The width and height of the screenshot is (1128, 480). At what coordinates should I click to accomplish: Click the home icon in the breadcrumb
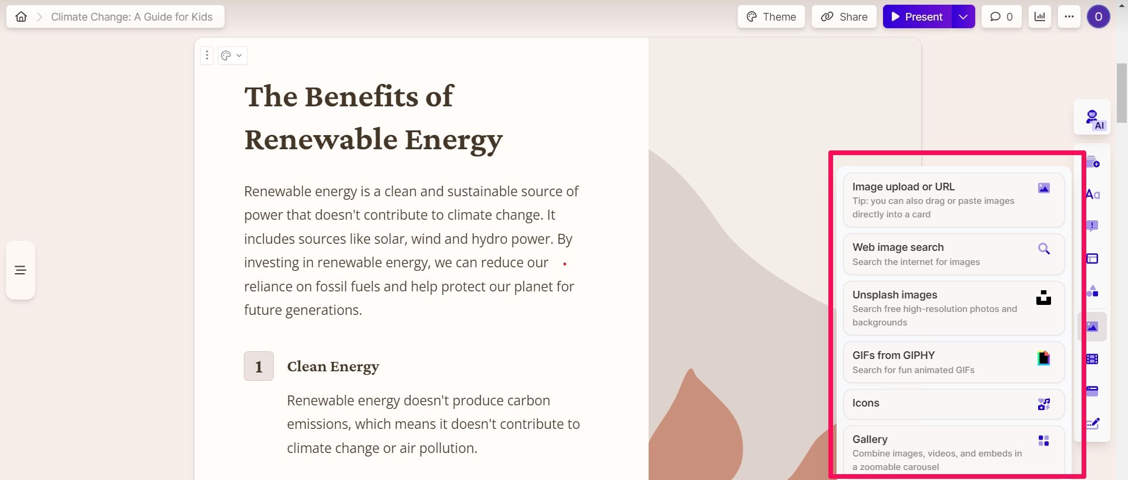click(21, 17)
